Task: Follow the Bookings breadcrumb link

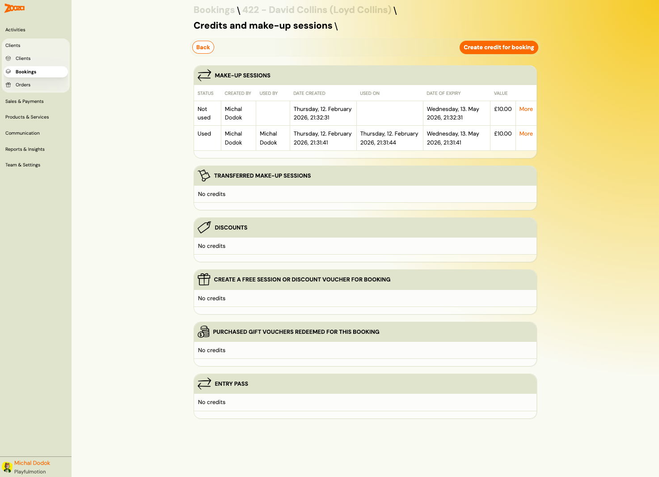Action: coord(214,10)
